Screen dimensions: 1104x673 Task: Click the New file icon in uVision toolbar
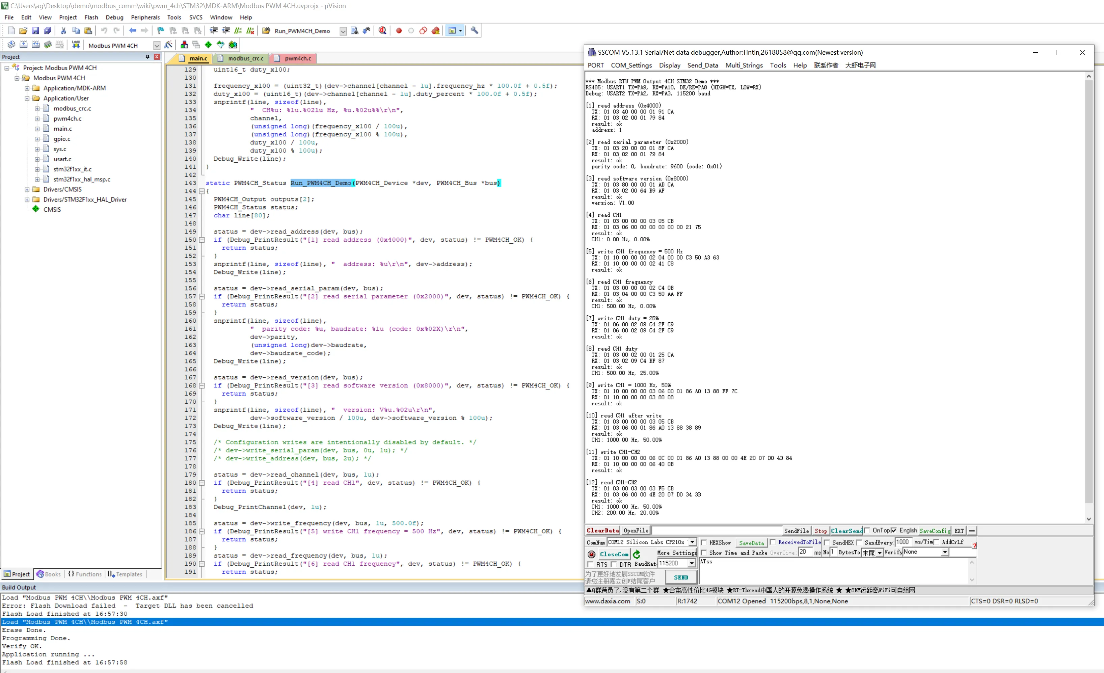click(11, 30)
